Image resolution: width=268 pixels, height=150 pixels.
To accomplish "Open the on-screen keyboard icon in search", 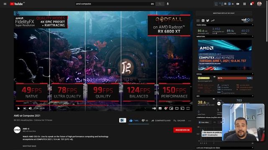I will pos(152,4).
